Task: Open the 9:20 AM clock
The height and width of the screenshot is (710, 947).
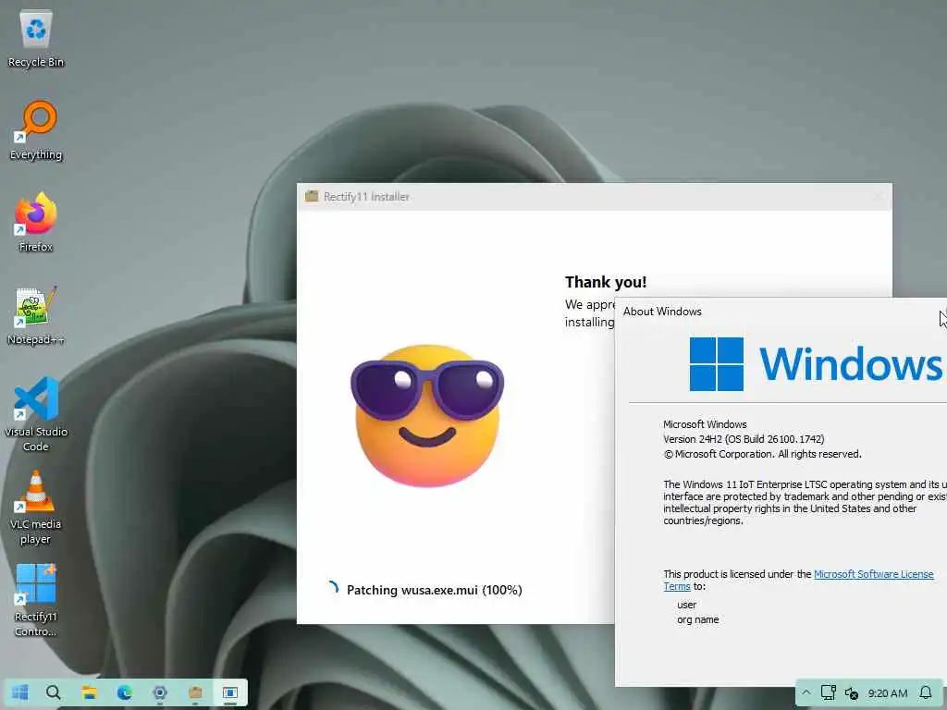Action: click(887, 693)
